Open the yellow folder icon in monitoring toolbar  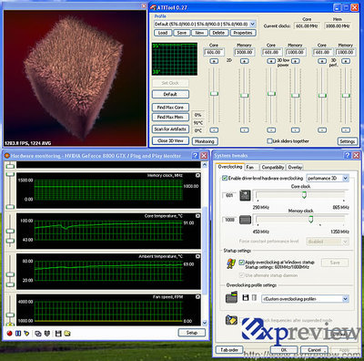tap(67, 334)
